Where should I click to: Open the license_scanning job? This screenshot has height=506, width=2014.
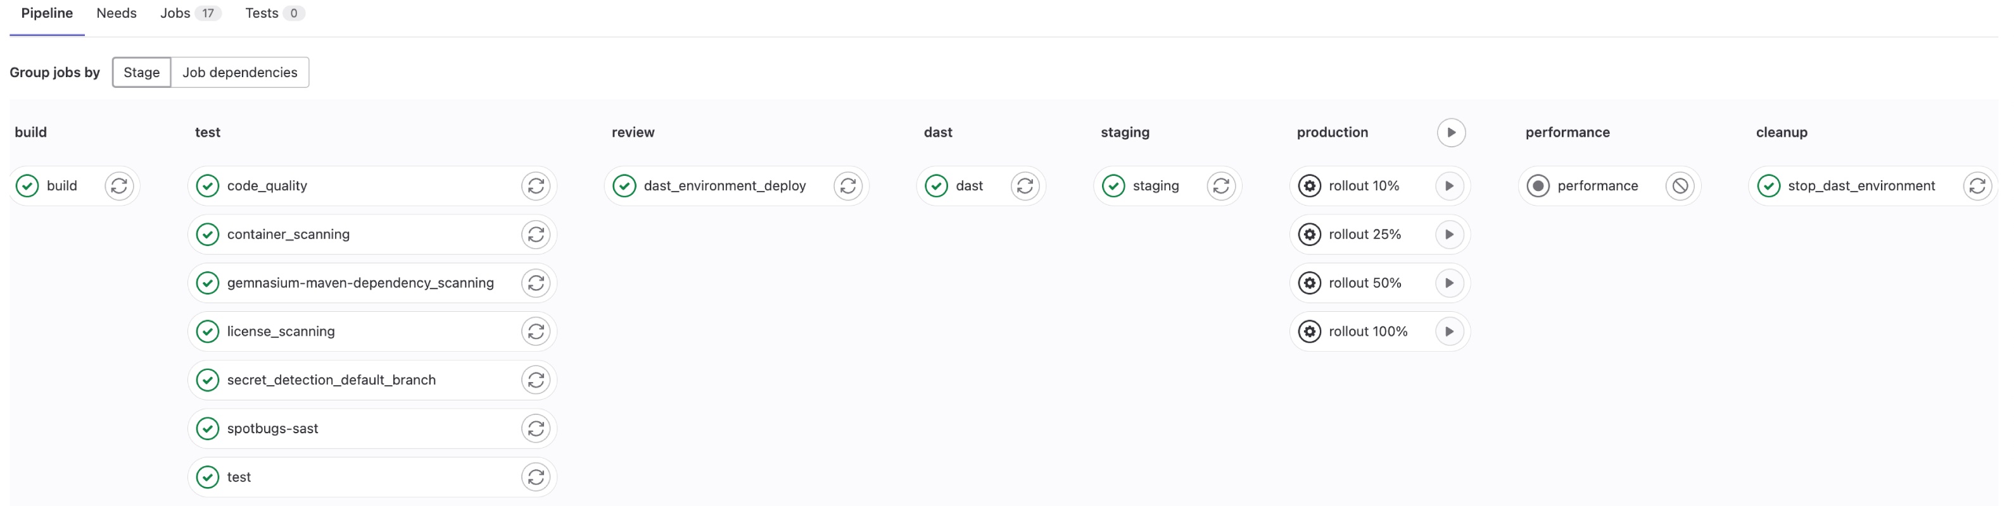click(281, 331)
